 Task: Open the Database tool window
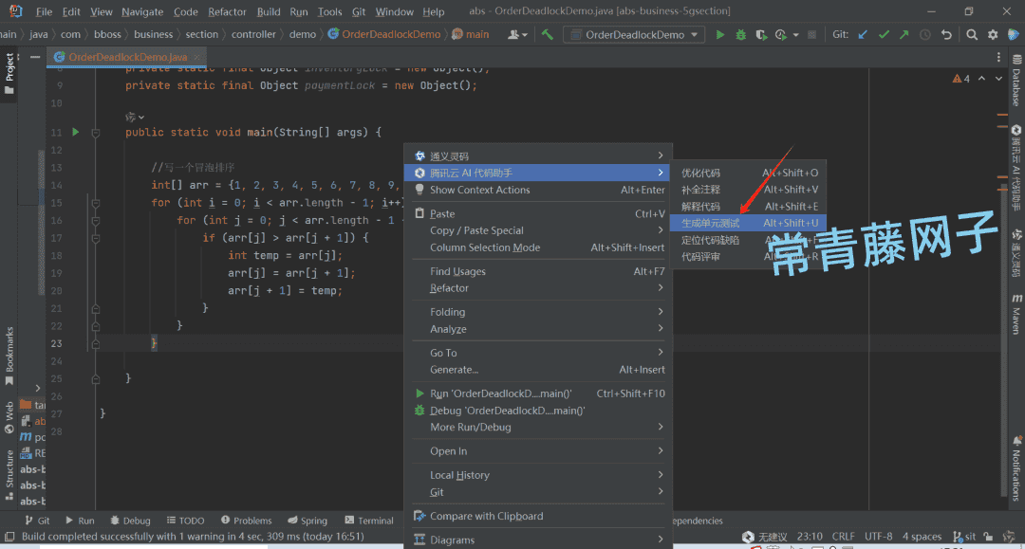(1016, 80)
